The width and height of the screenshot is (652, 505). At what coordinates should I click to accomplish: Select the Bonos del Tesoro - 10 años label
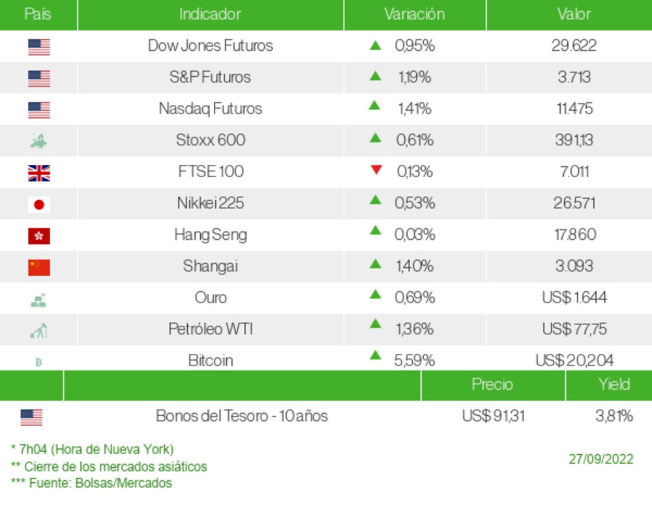pos(241,416)
